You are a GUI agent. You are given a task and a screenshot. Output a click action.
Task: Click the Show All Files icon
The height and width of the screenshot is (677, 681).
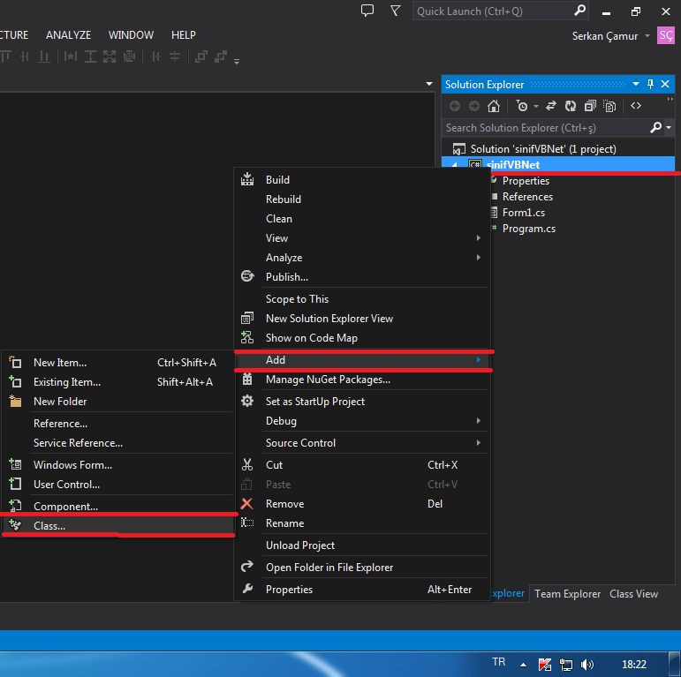pyautogui.click(x=609, y=106)
